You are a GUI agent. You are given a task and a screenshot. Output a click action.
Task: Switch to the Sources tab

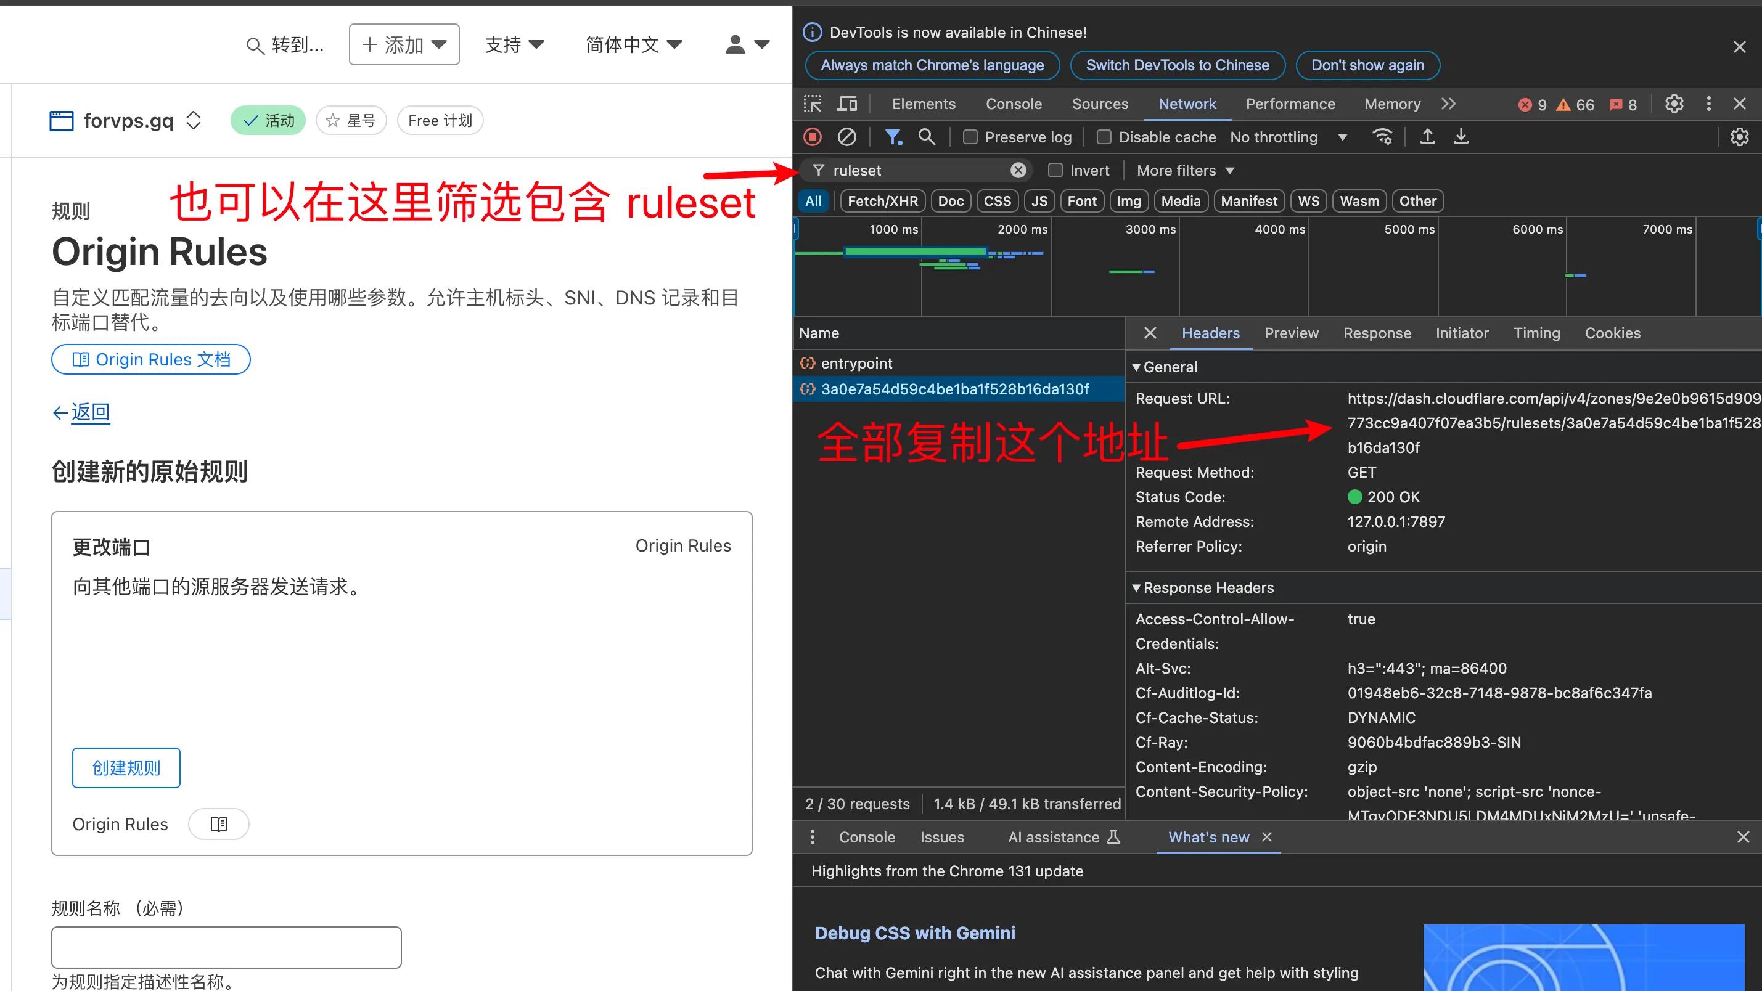pos(1100,104)
